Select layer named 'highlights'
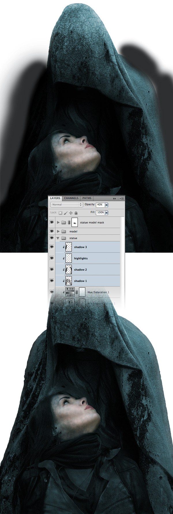The height and width of the screenshot is (514, 173). click(81, 258)
